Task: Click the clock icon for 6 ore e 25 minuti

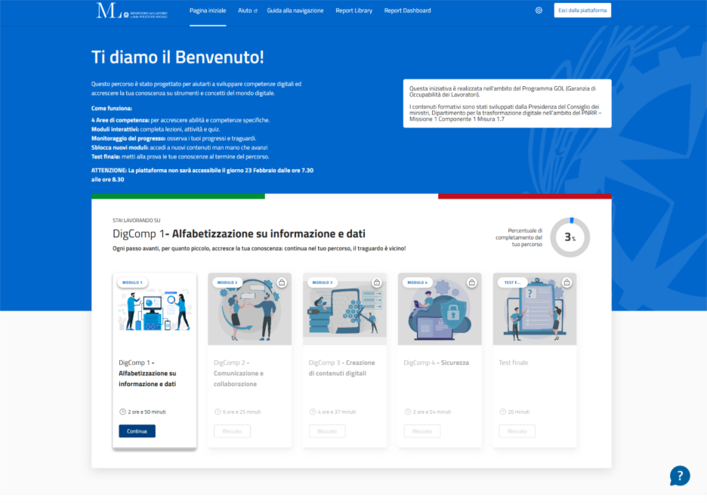Action: (x=218, y=412)
